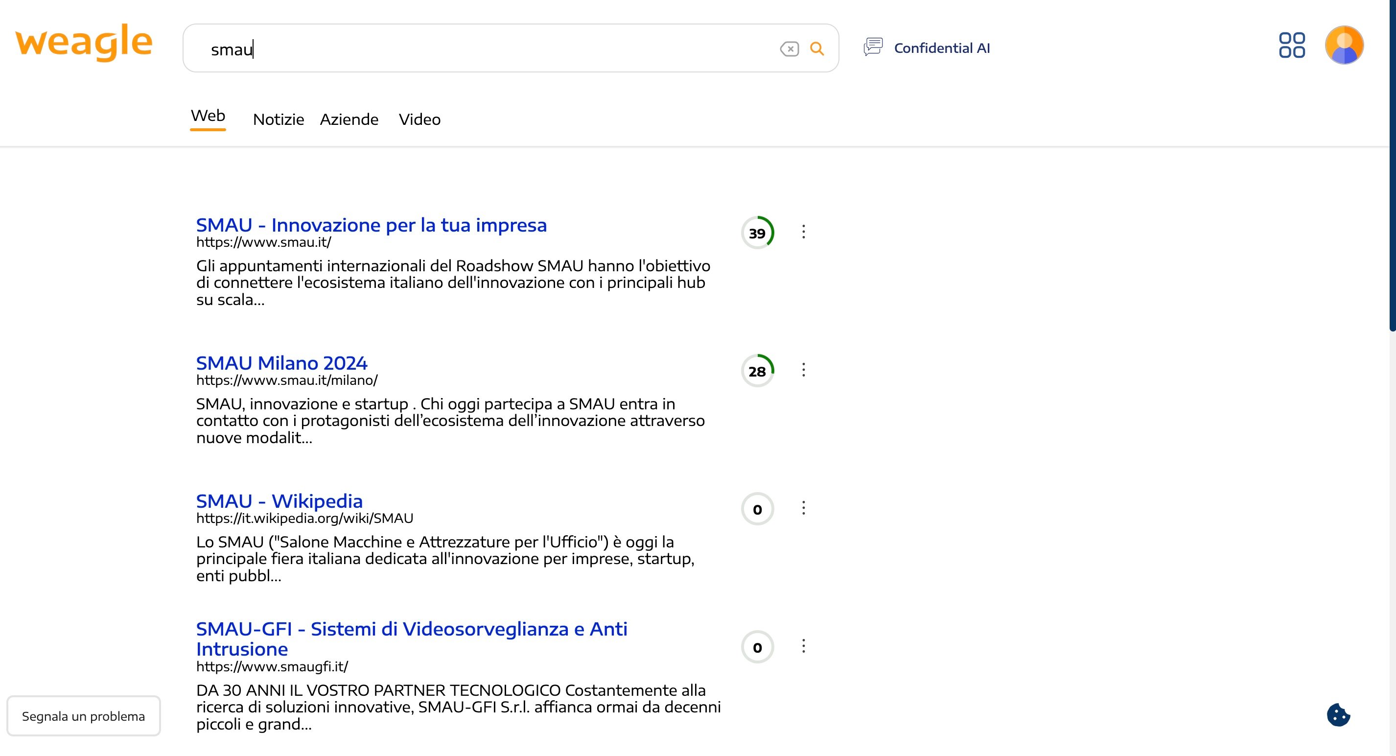Clear the search field with the X icon
The image size is (1396, 756).
click(790, 49)
